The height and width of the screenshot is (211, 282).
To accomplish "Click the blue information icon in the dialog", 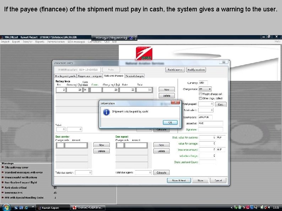I will [x=106, y=112].
